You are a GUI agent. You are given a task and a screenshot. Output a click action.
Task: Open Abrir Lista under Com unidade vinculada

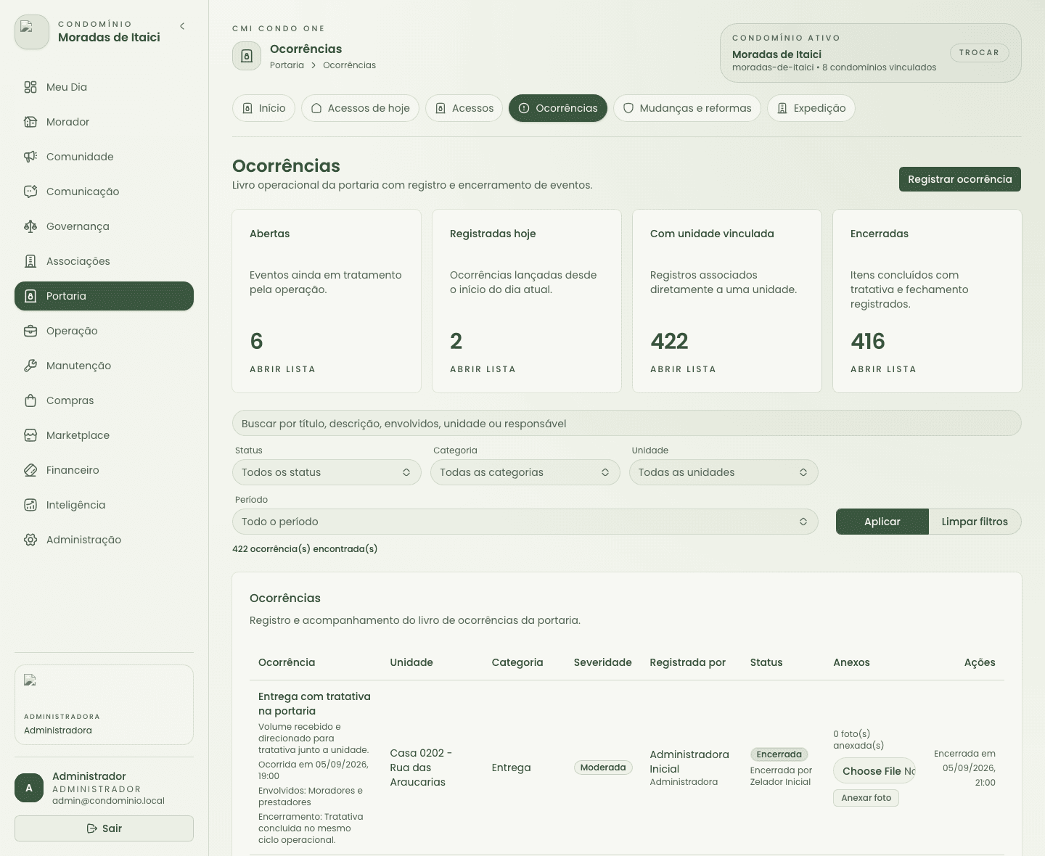coord(683,369)
